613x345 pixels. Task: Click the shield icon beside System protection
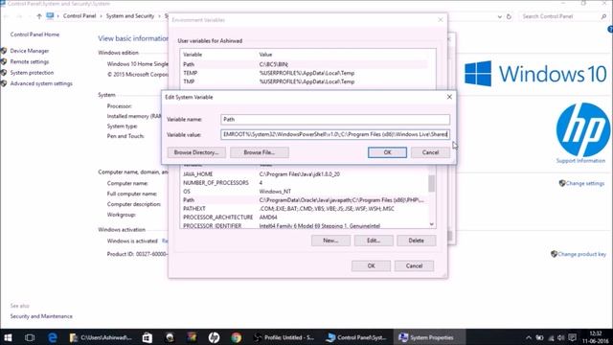(4, 73)
